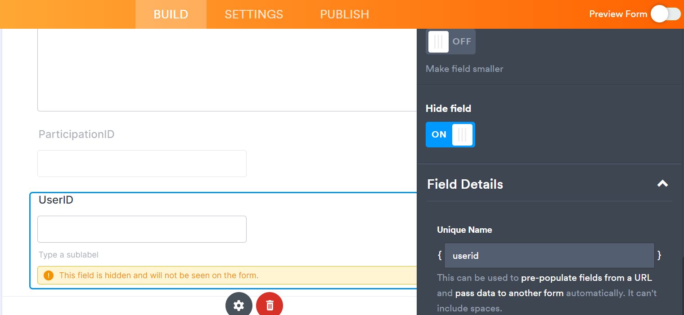Click the Preview Form label
The image size is (684, 315).
point(618,14)
